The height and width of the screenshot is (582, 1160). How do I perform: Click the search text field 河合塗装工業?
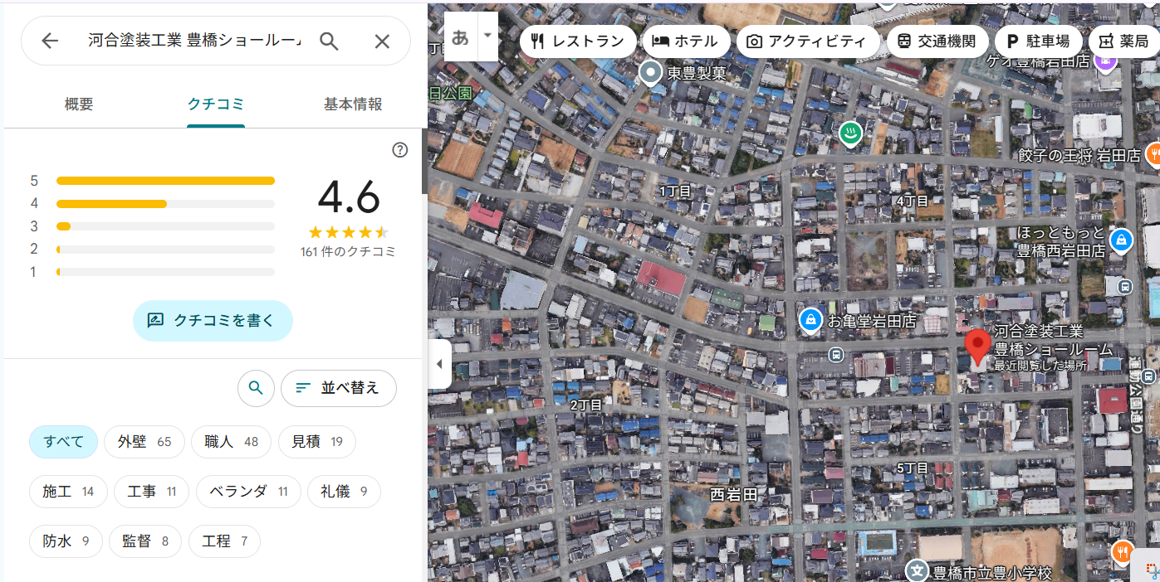(x=195, y=41)
